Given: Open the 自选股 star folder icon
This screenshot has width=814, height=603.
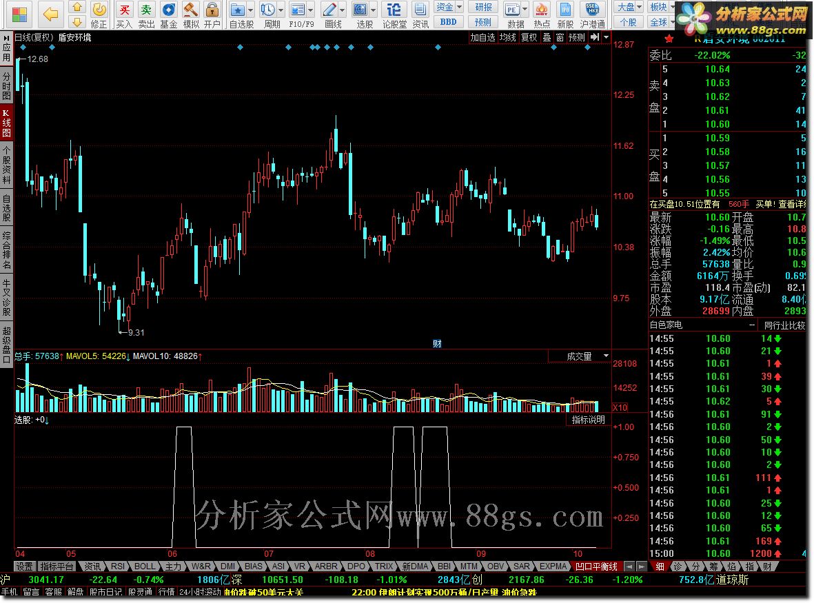Looking at the screenshot, I should tap(238, 14).
